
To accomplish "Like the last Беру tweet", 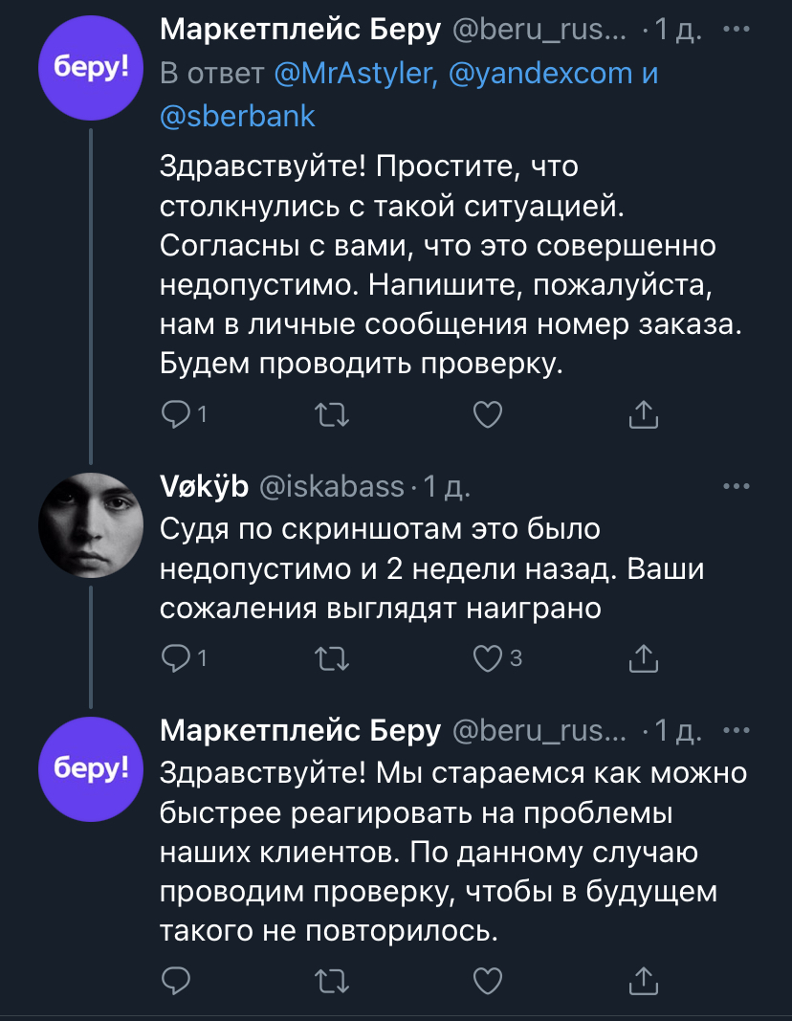I will point(489,980).
